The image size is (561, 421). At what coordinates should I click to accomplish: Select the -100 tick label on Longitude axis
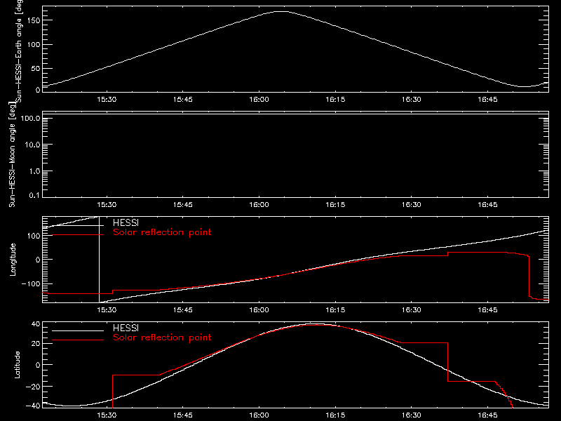(x=31, y=283)
